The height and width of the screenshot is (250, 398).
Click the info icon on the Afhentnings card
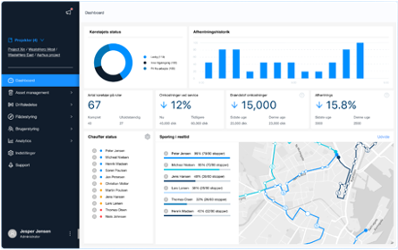[387, 95]
